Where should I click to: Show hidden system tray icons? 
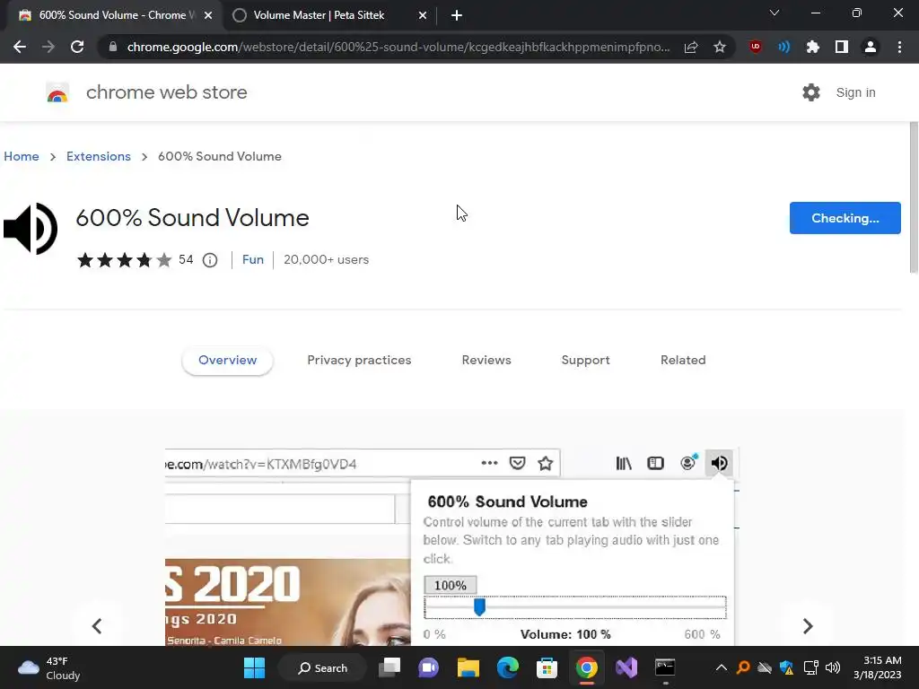pos(722,667)
